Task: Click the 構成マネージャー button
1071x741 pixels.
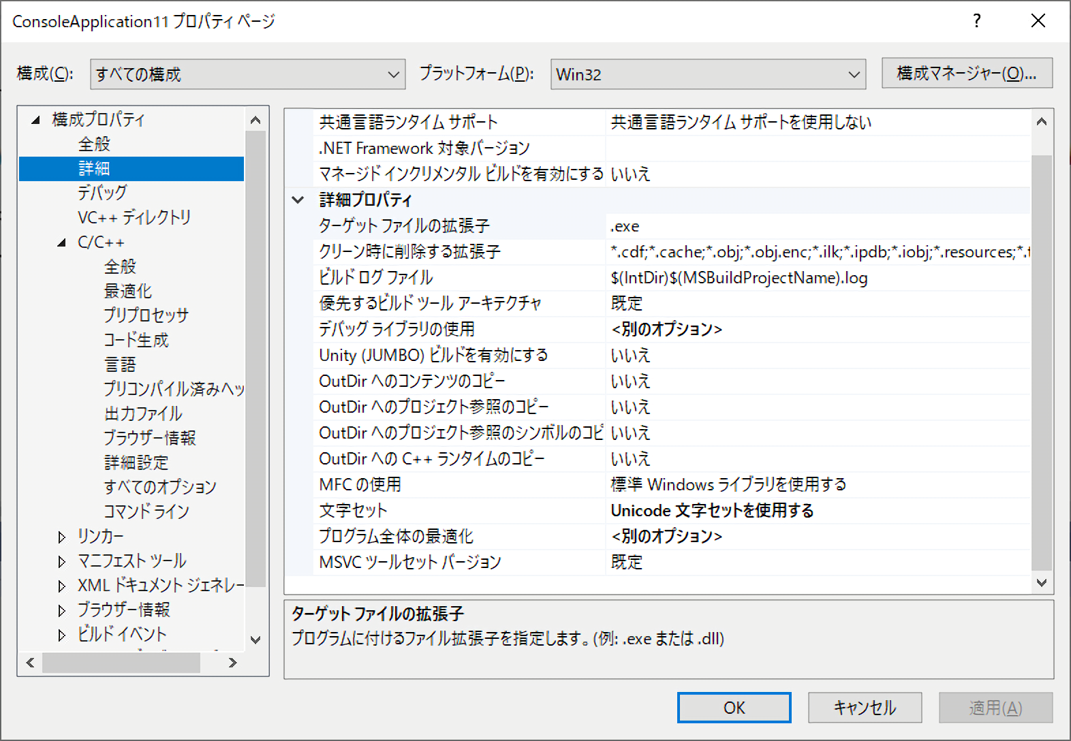Action: pyautogui.click(x=966, y=74)
